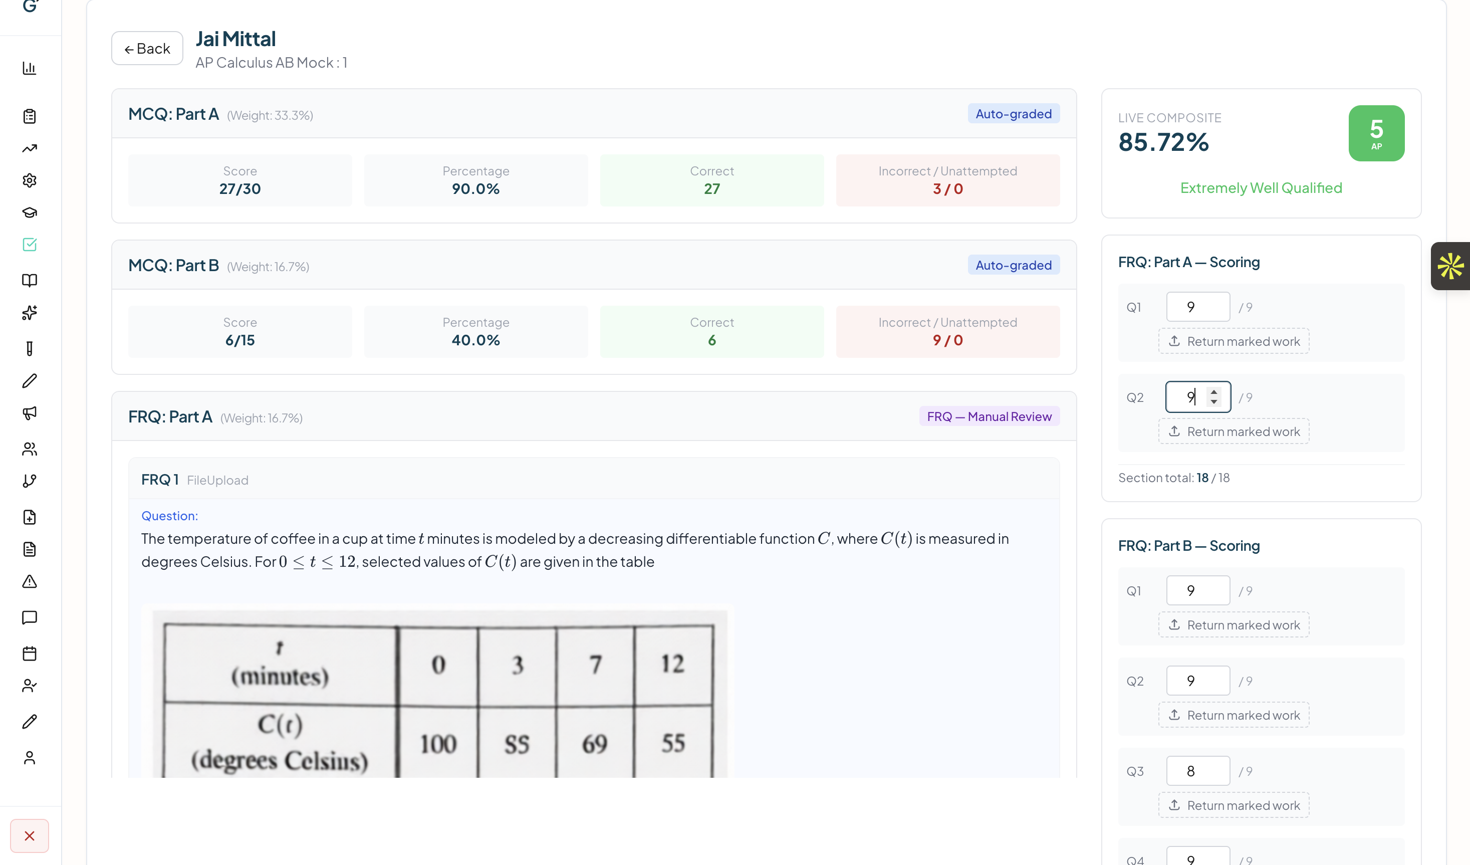Open the megaphone announcements sidebar icon
This screenshot has height=865, width=1470.
[x=29, y=413]
